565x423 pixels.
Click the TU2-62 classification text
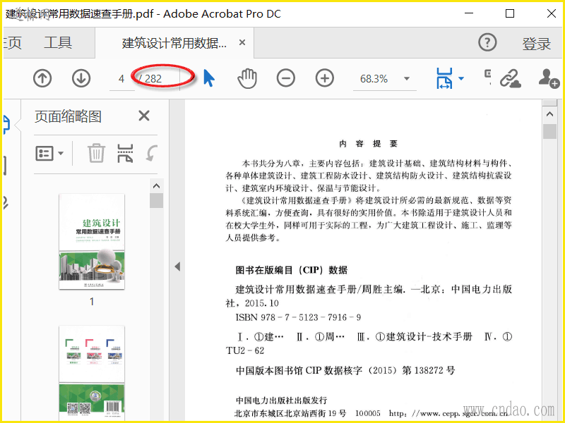click(x=245, y=350)
